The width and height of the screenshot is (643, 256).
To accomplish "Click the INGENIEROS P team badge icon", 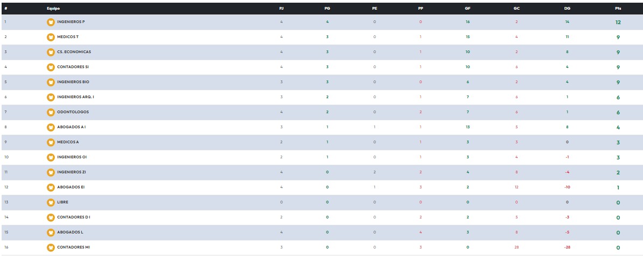I will 51,22.
